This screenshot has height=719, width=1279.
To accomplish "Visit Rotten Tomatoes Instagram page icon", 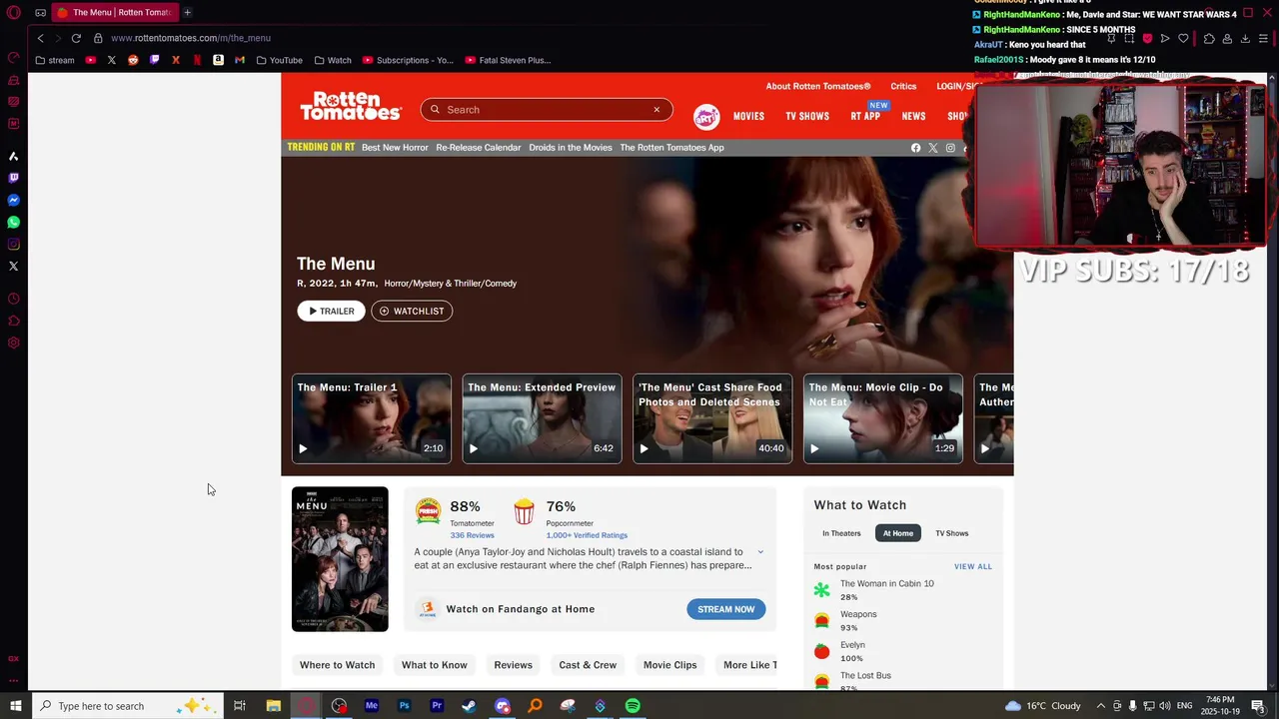I will 950,148.
